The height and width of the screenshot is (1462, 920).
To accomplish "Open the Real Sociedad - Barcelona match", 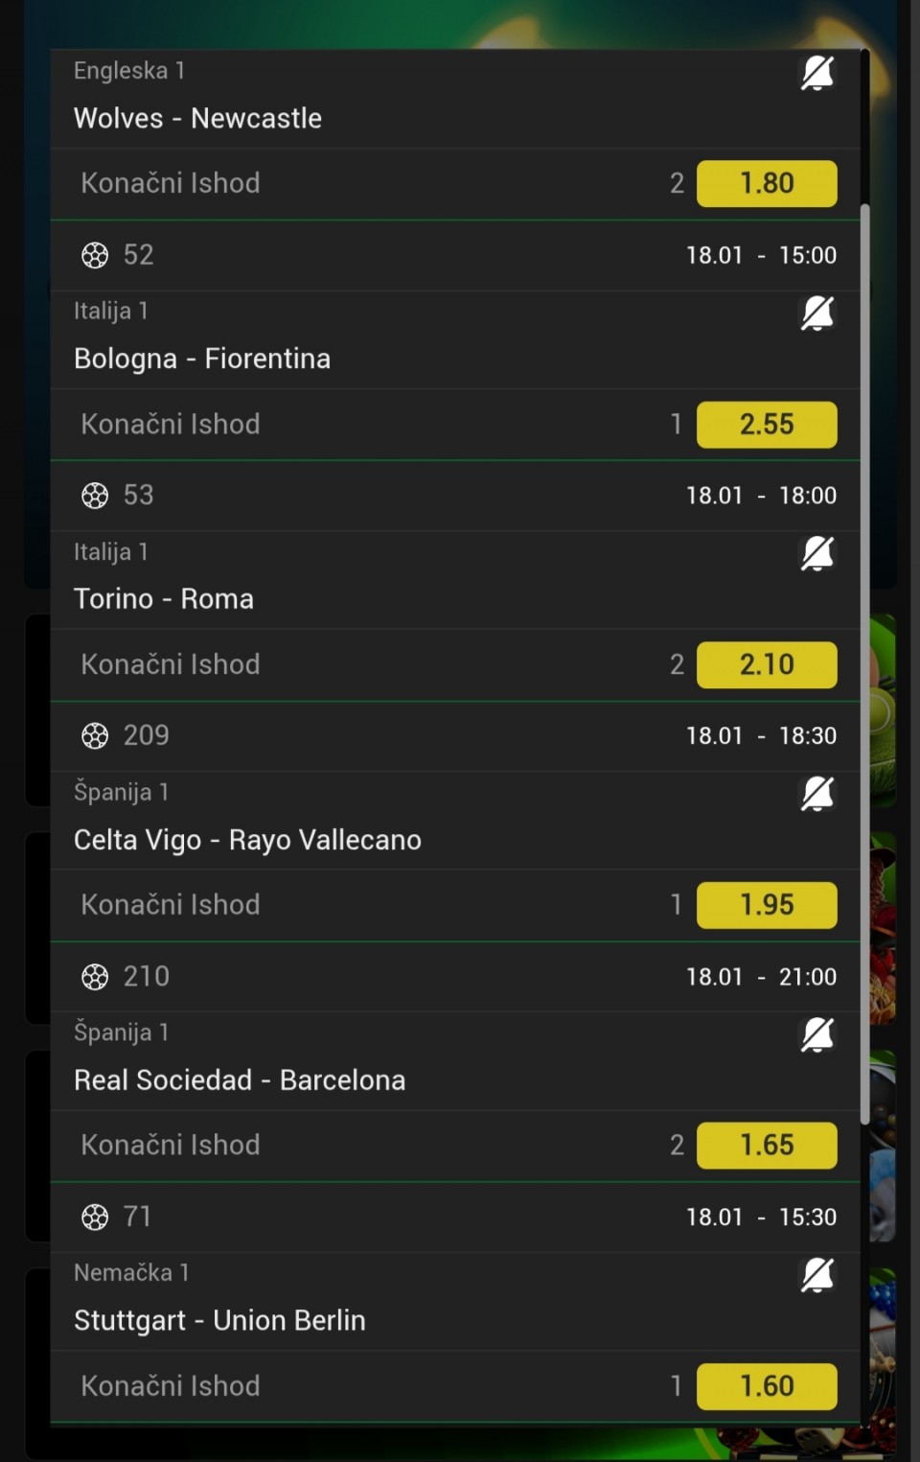I will (x=240, y=1080).
